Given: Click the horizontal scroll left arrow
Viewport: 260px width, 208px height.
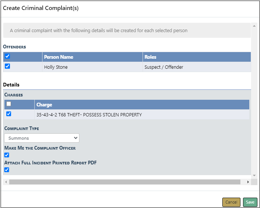Looking at the screenshot, I should click(6, 182).
